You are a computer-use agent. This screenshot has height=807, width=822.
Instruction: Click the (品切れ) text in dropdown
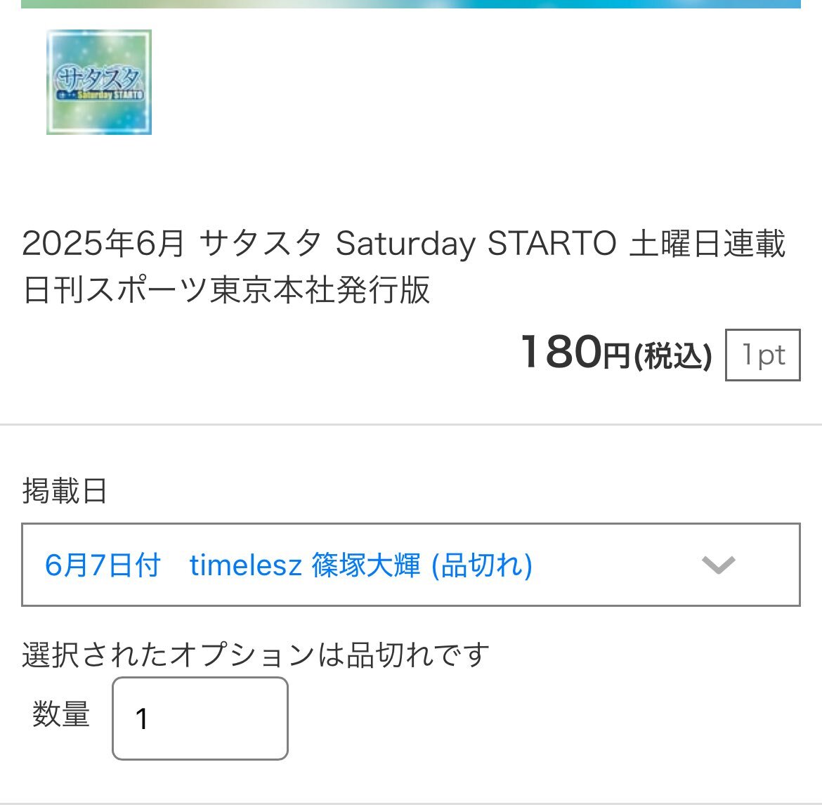pyautogui.click(x=481, y=565)
